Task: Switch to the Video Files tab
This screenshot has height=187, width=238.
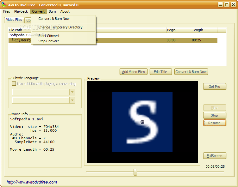Action: click(14, 20)
